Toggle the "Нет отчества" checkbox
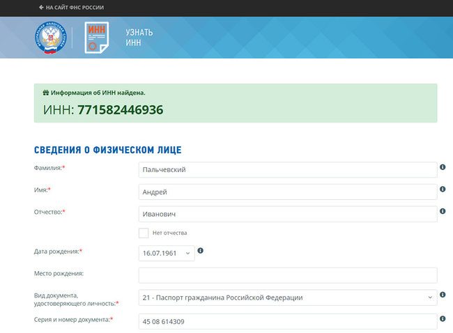Image resolution: width=453 pixels, height=333 pixels. [144, 233]
